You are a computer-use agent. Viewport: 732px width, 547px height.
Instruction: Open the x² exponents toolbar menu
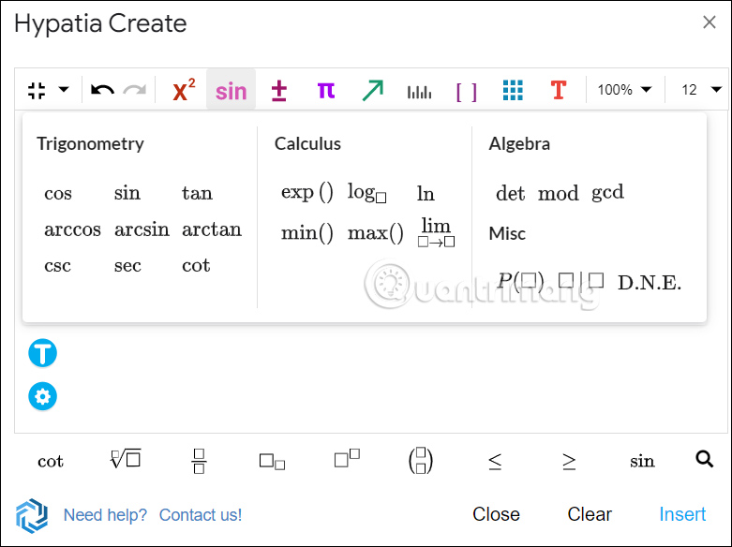(184, 90)
